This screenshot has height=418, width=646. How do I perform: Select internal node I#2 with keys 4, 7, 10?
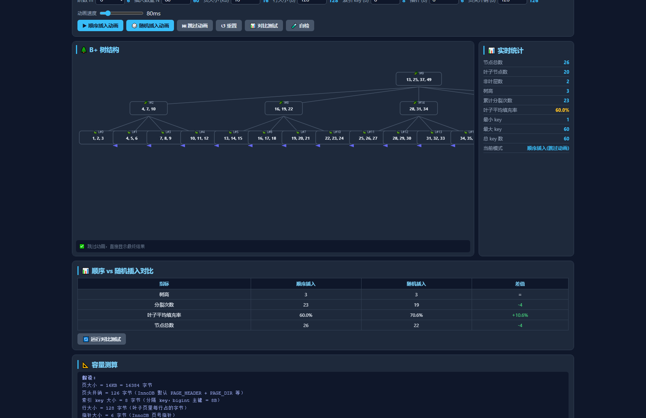pyautogui.click(x=149, y=108)
